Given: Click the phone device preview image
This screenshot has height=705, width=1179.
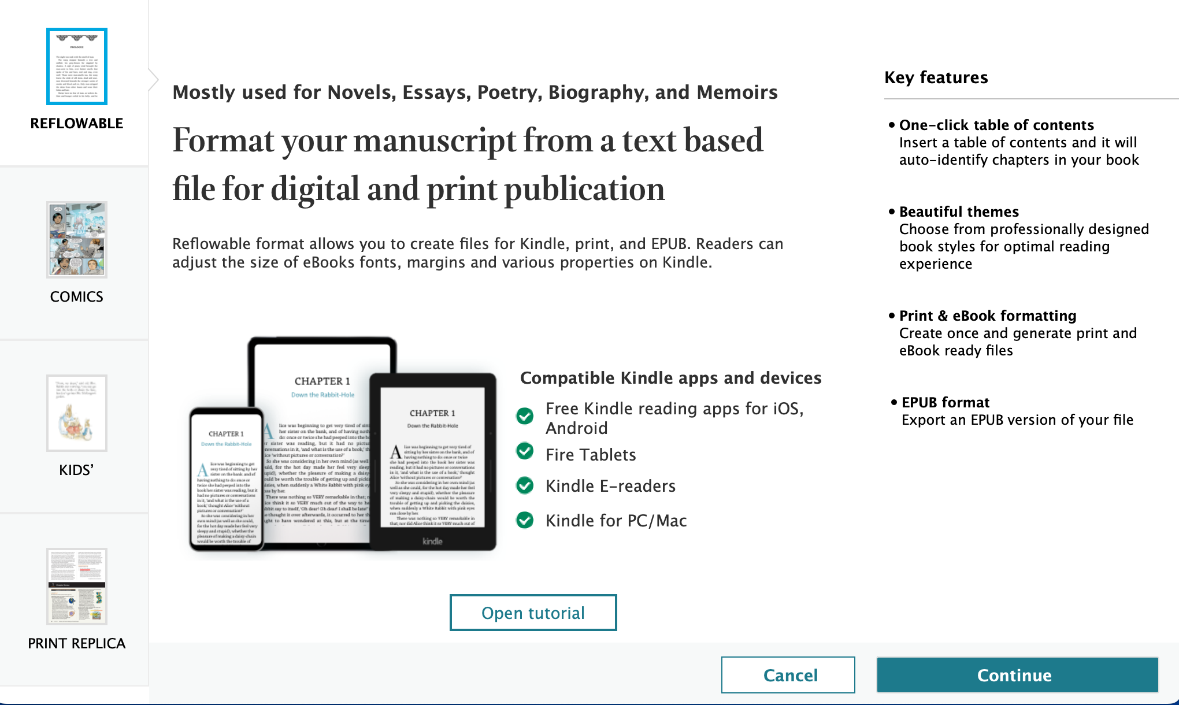Looking at the screenshot, I should pyautogui.click(x=227, y=478).
